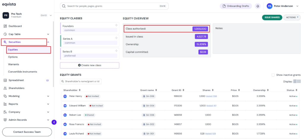Expand the Admin Records menu chevron
Screen dimensions: 304x139
48,120
